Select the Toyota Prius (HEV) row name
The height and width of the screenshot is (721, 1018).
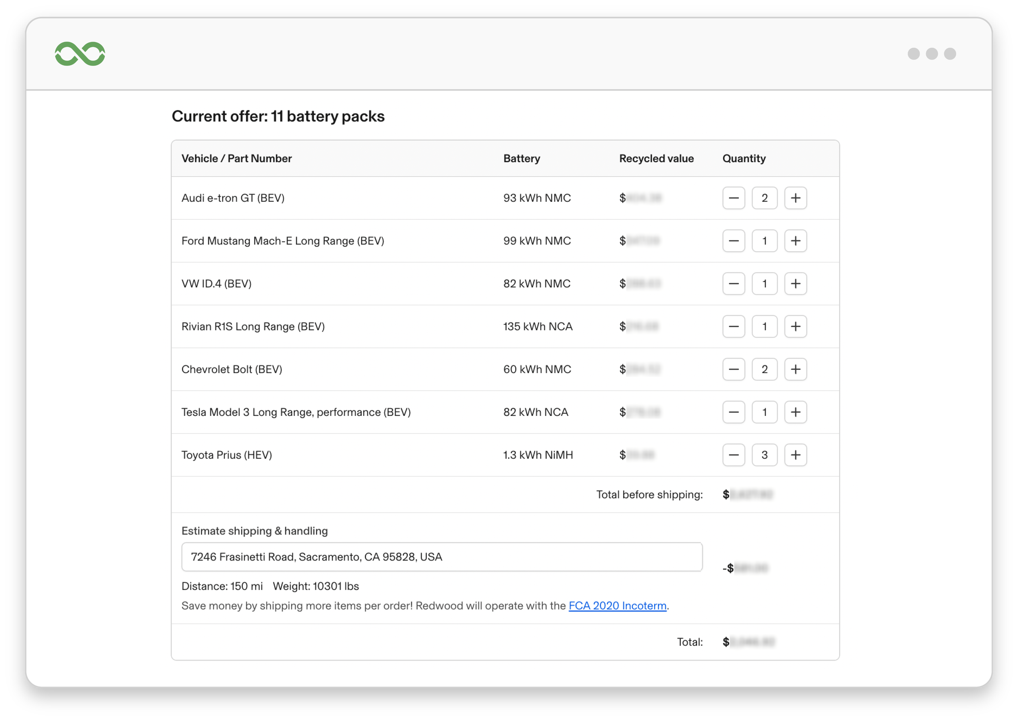(227, 455)
